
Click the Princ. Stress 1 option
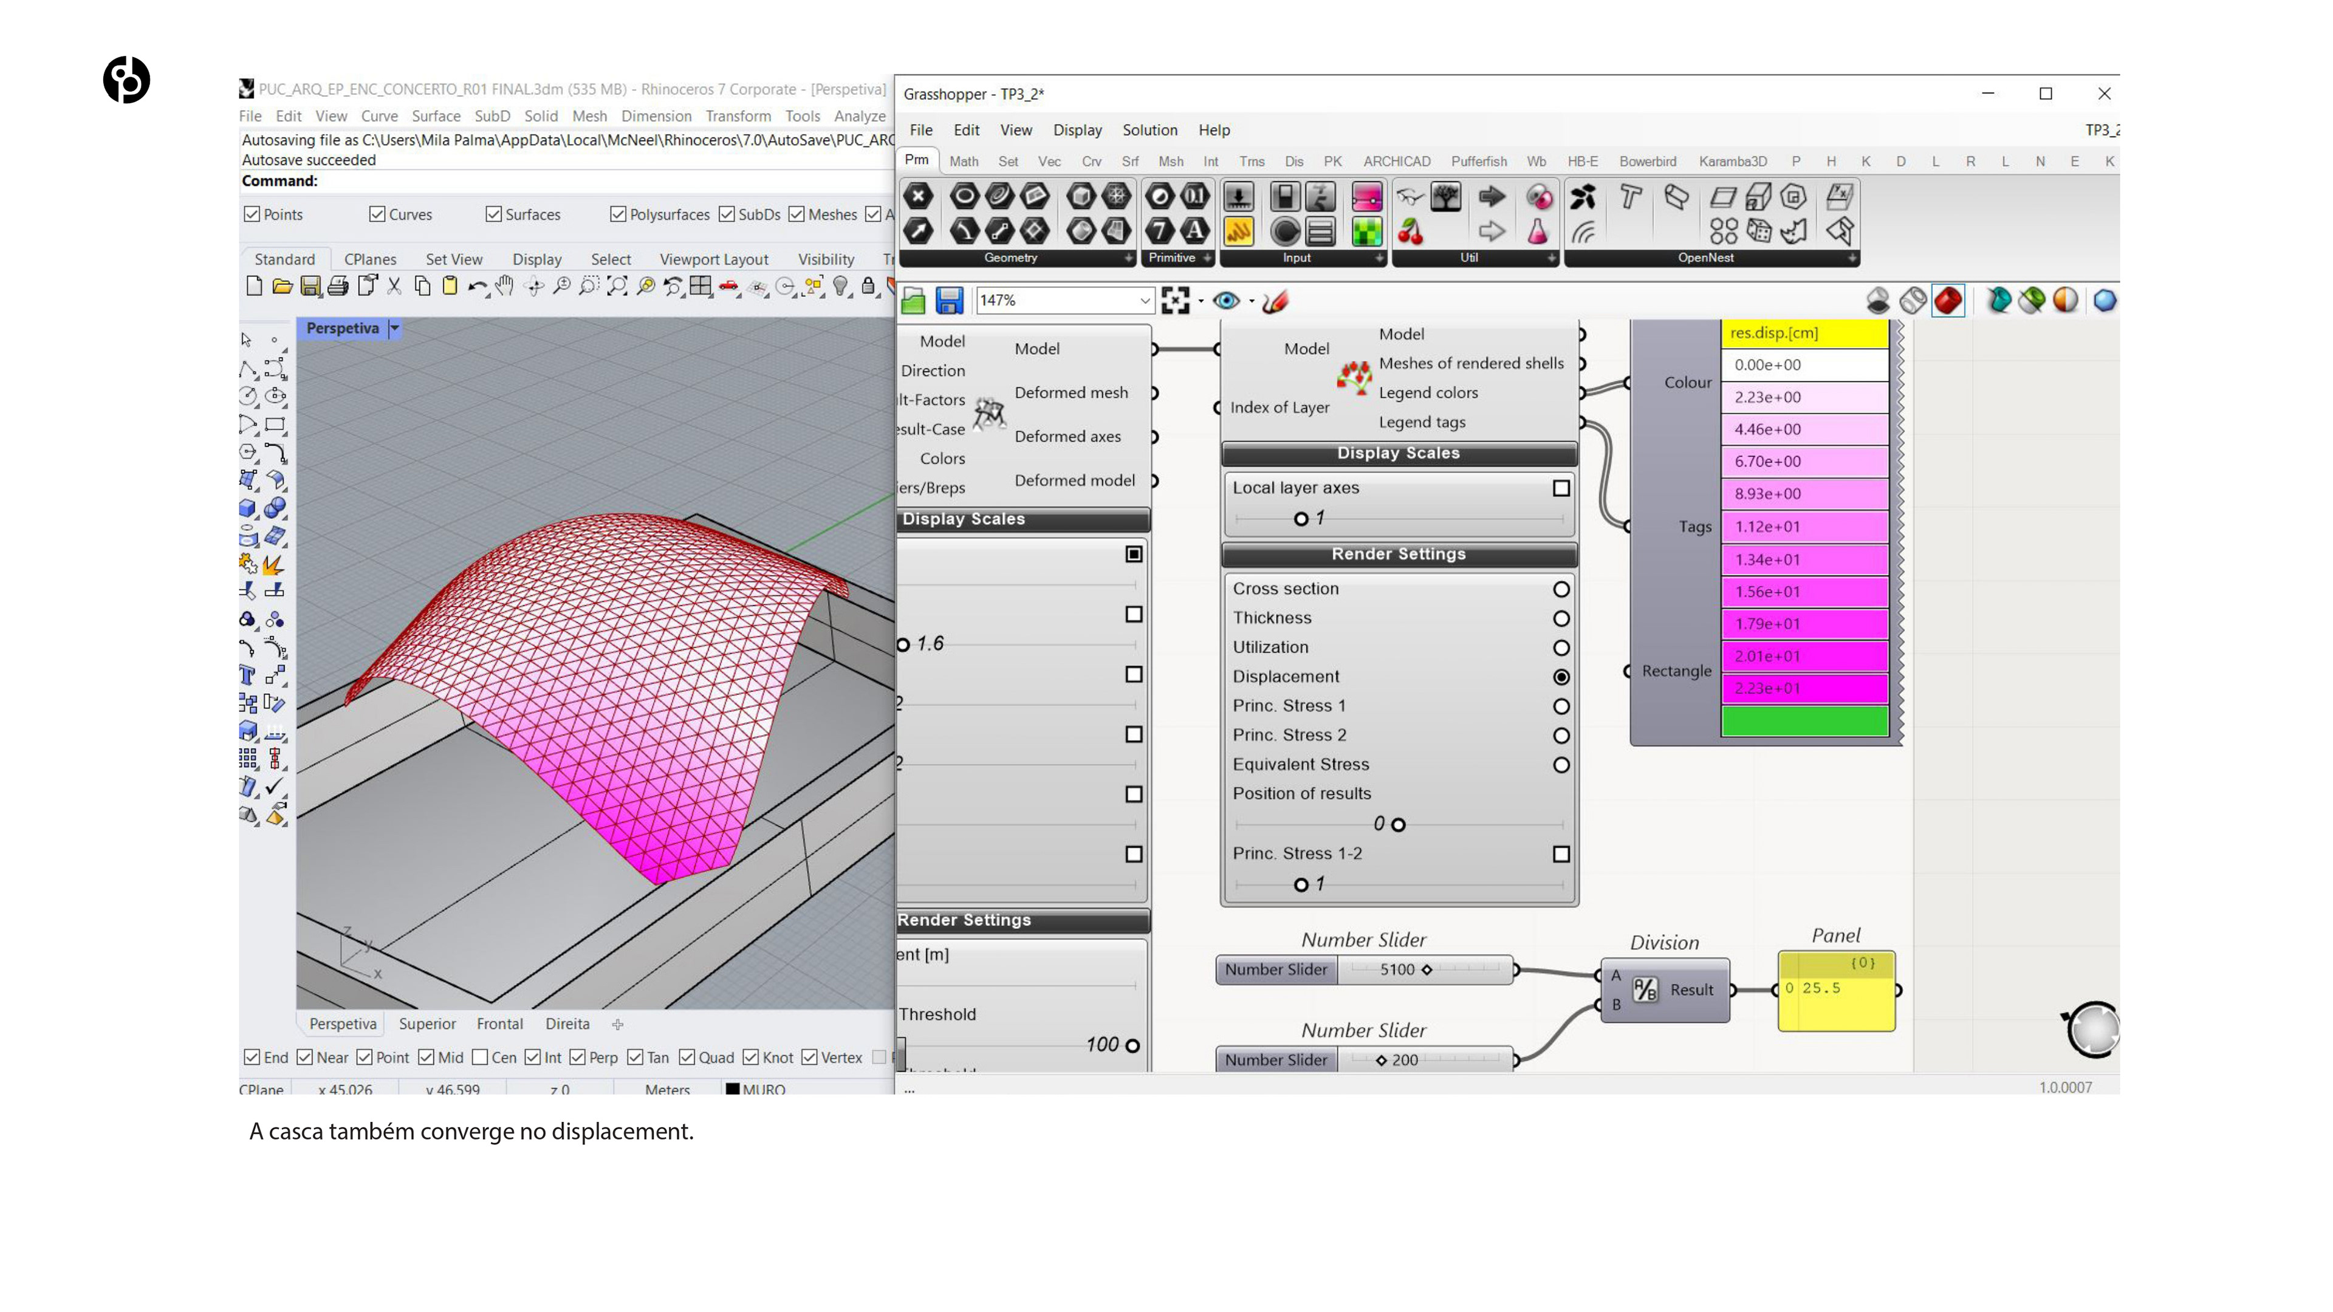[x=1560, y=706]
